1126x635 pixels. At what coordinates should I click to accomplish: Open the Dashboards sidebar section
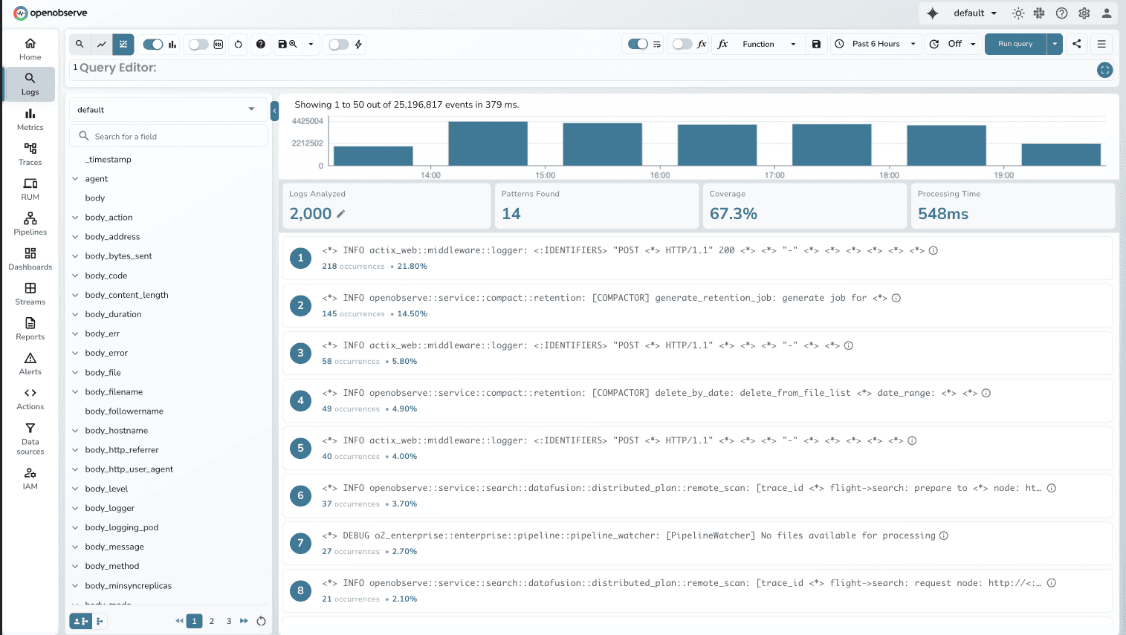30,260
